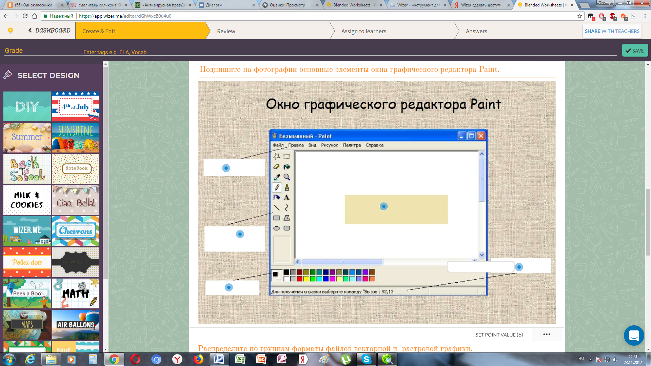
Task: Open the three-dots question options menu
Action: click(547, 334)
